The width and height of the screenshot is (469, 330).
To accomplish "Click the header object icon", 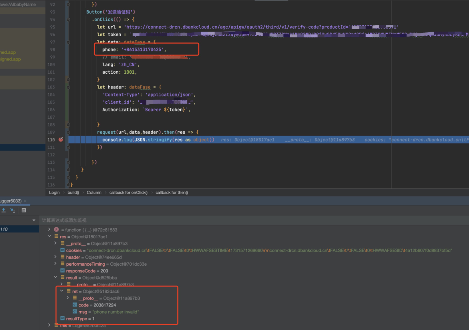I will (x=63, y=257).
